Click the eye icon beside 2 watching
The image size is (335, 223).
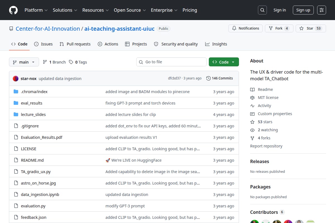click(x=252, y=130)
